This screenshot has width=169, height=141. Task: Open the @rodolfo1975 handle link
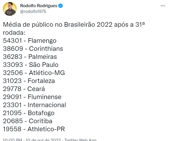click(33, 11)
